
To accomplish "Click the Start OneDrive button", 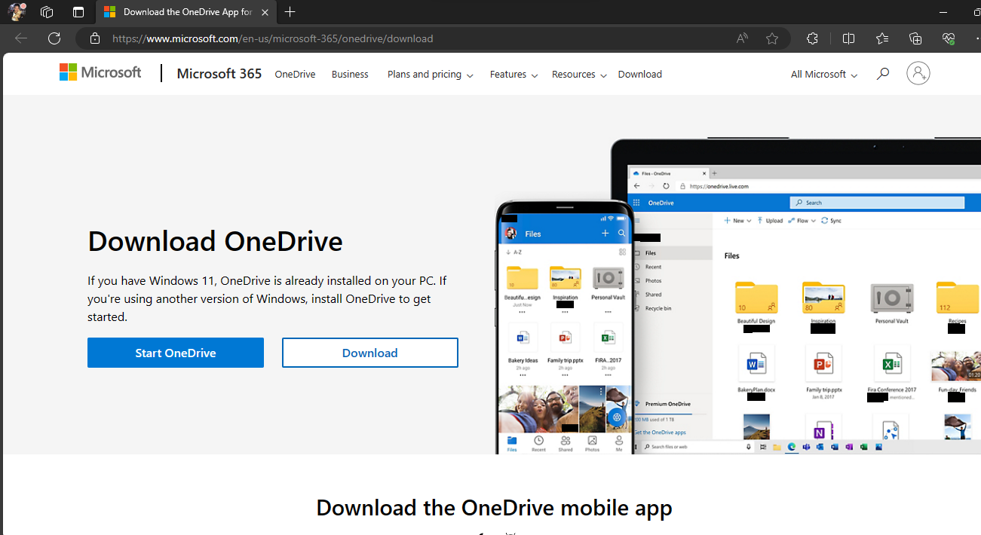I will pos(176,353).
